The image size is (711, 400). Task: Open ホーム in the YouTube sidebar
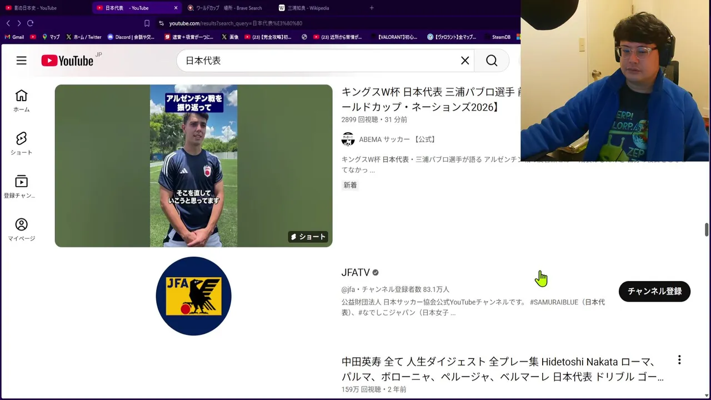(21, 101)
